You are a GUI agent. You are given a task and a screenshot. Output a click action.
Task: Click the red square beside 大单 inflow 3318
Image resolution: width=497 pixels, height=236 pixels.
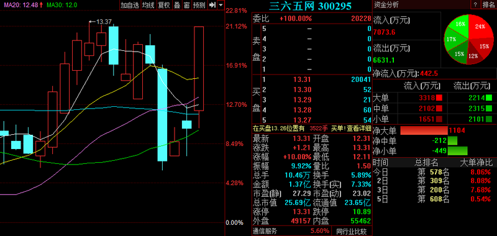(x=439, y=98)
